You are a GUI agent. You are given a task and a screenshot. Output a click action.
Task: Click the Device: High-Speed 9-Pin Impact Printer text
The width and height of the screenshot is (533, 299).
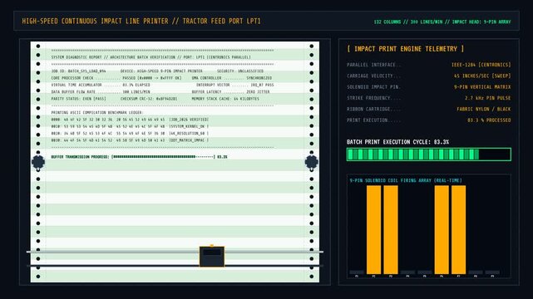161,71
